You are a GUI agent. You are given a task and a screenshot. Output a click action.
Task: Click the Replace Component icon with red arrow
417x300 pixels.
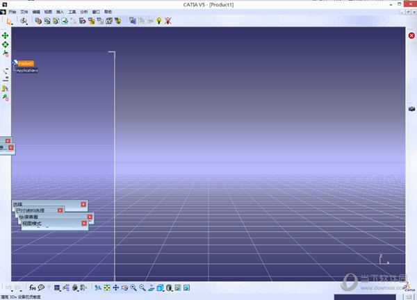83,21
